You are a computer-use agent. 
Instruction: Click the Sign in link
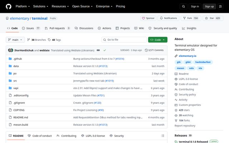click(x=195, y=6)
